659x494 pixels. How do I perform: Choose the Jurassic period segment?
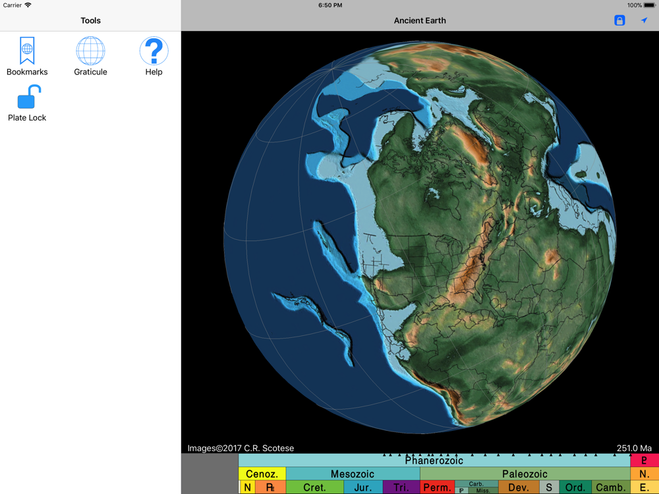(363, 487)
